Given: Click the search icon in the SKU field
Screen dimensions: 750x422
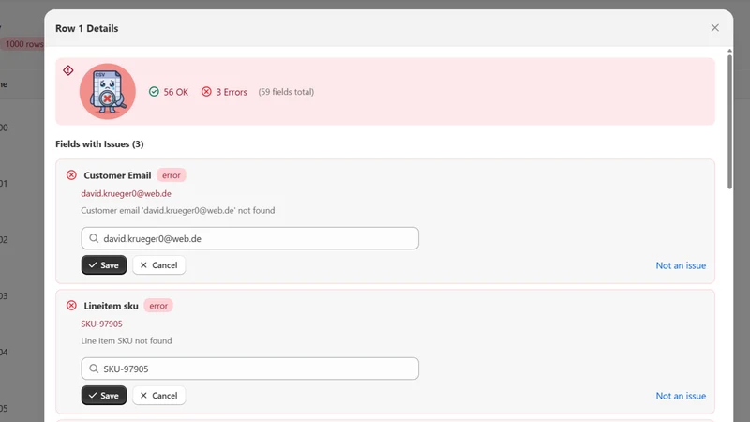Looking at the screenshot, I should [x=94, y=369].
